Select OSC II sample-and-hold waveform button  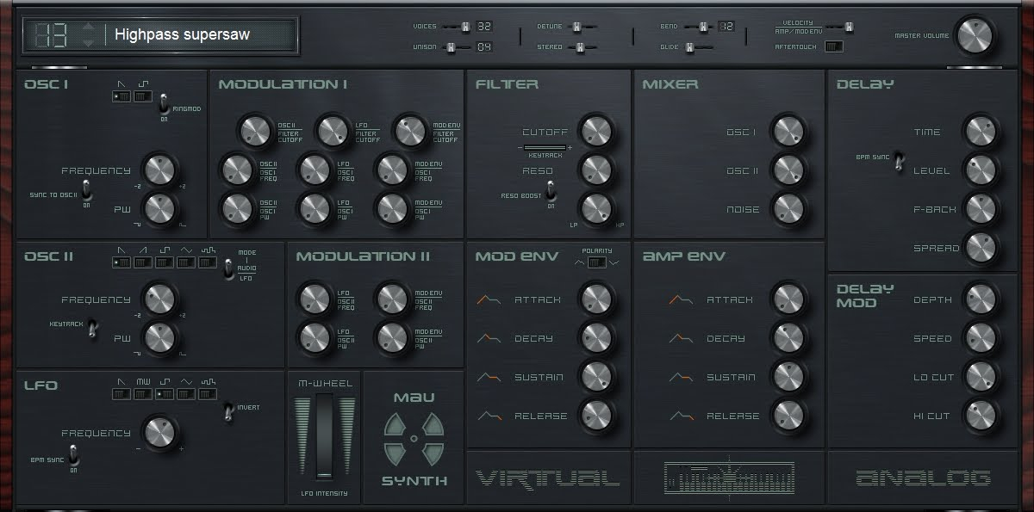pyautogui.click(x=208, y=262)
